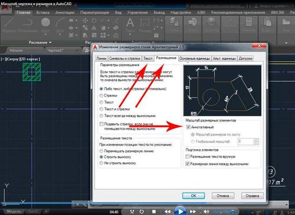Click the Array tool icon

(103, 35)
